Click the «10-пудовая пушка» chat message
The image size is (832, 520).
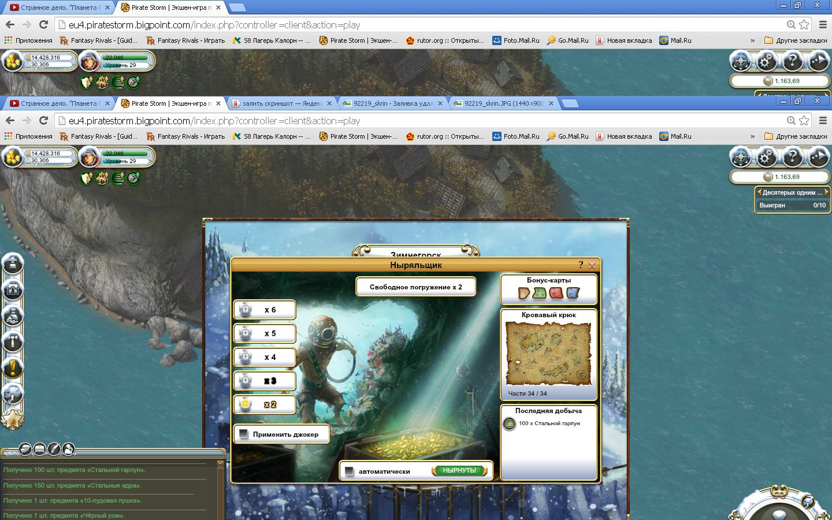pos(72,500)
